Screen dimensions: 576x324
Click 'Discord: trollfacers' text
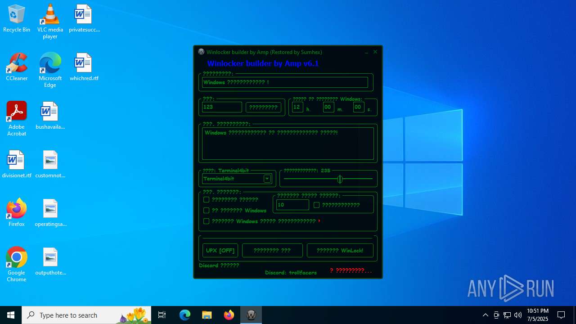pos(291,272)
